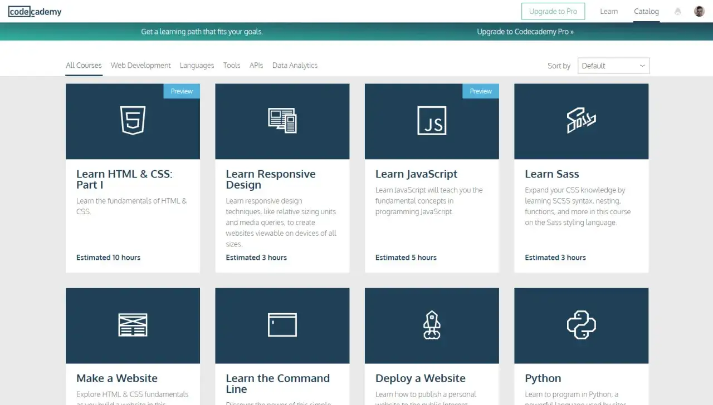Switch to the Tools tab

[x=232, y=65]
